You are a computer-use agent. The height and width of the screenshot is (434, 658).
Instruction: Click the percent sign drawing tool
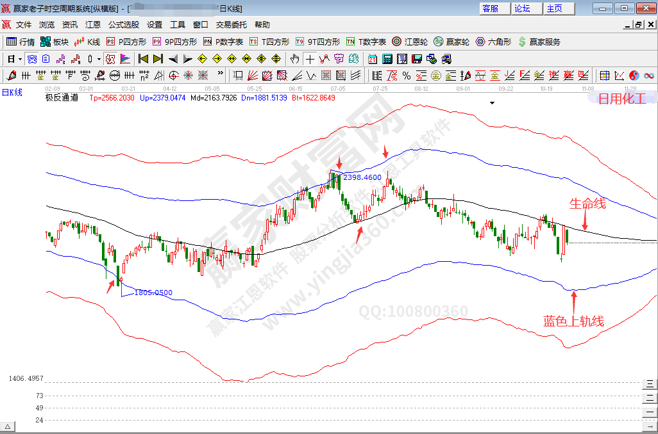click(406, 76)
